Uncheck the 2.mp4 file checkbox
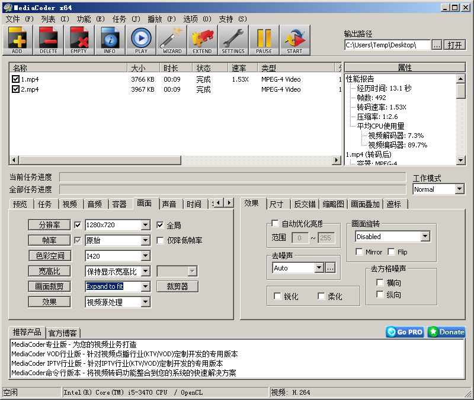This screenshot has width=474, height=400. 15,89
